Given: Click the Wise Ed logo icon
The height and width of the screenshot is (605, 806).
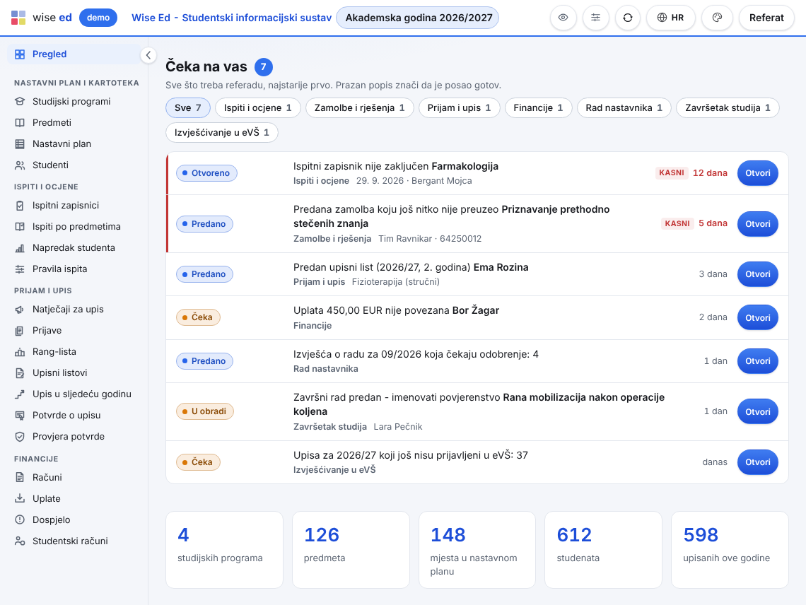Looking at the screenshot, I should [18, 18].
